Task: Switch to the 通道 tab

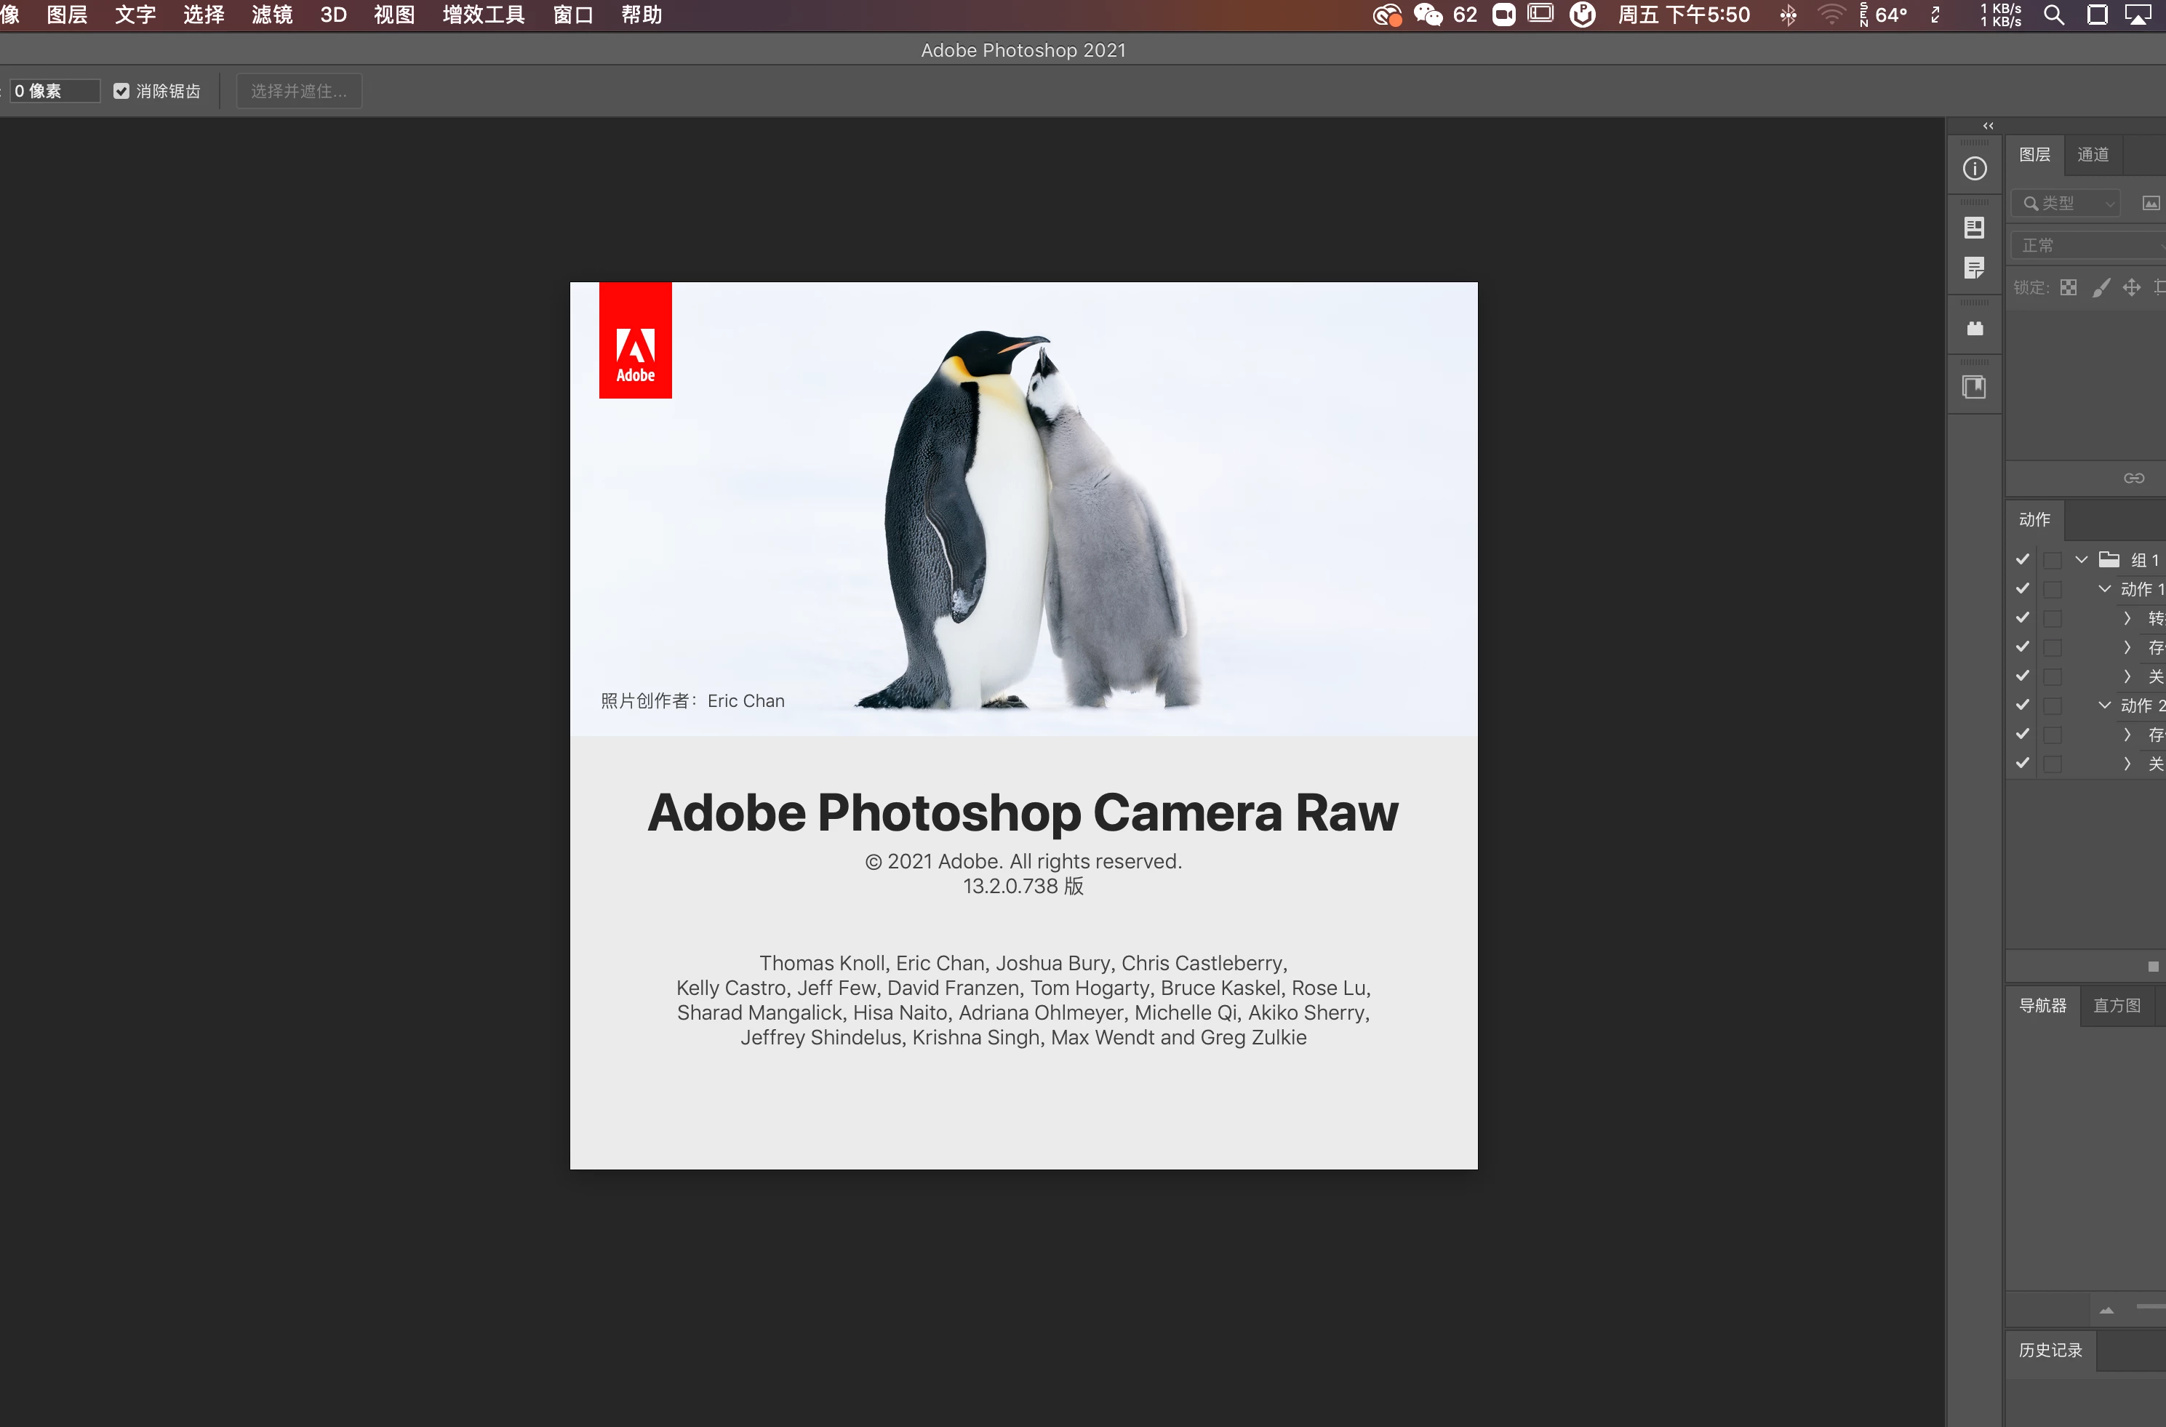Action: click(2093, 153)
